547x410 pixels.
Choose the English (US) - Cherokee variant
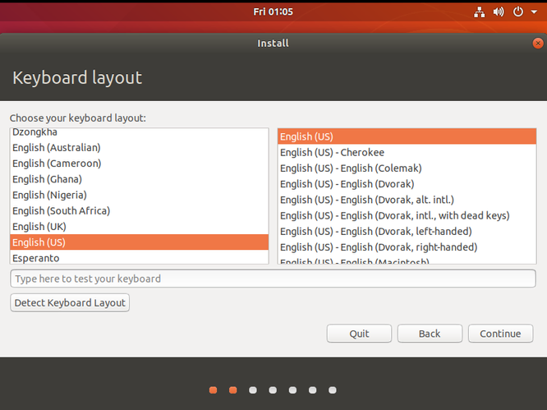[407, 152]
